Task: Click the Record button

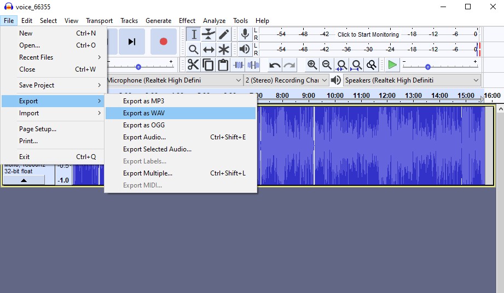Action: pos(163,42)
